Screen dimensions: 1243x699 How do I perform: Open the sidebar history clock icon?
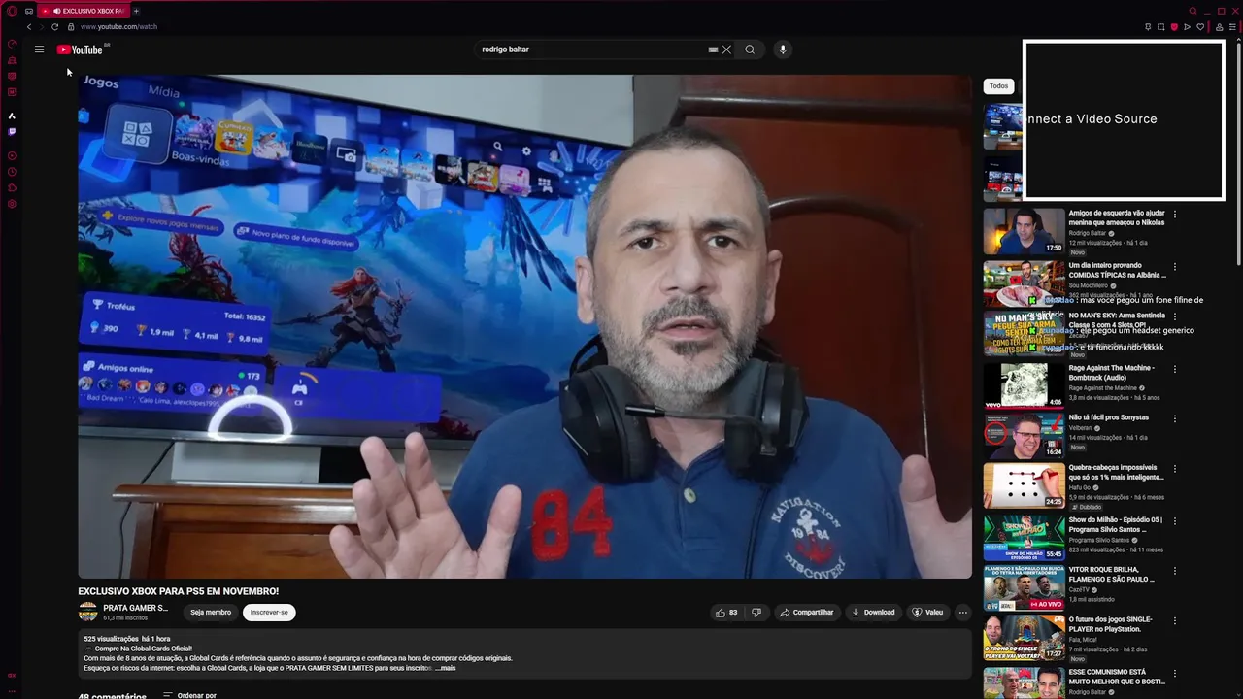tap(12, 172)
